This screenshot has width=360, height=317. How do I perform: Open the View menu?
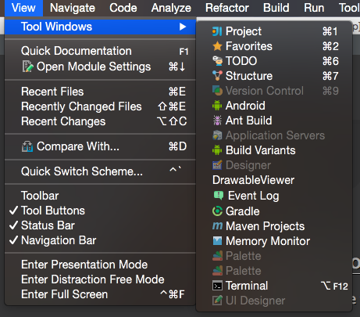pos(23,8)
